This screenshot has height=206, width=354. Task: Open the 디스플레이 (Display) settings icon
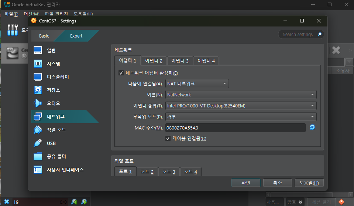click(x=38, y=77)
